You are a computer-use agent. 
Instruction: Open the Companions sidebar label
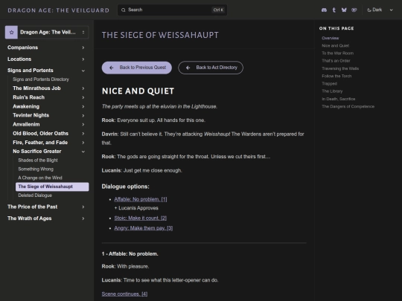[23, 48]
